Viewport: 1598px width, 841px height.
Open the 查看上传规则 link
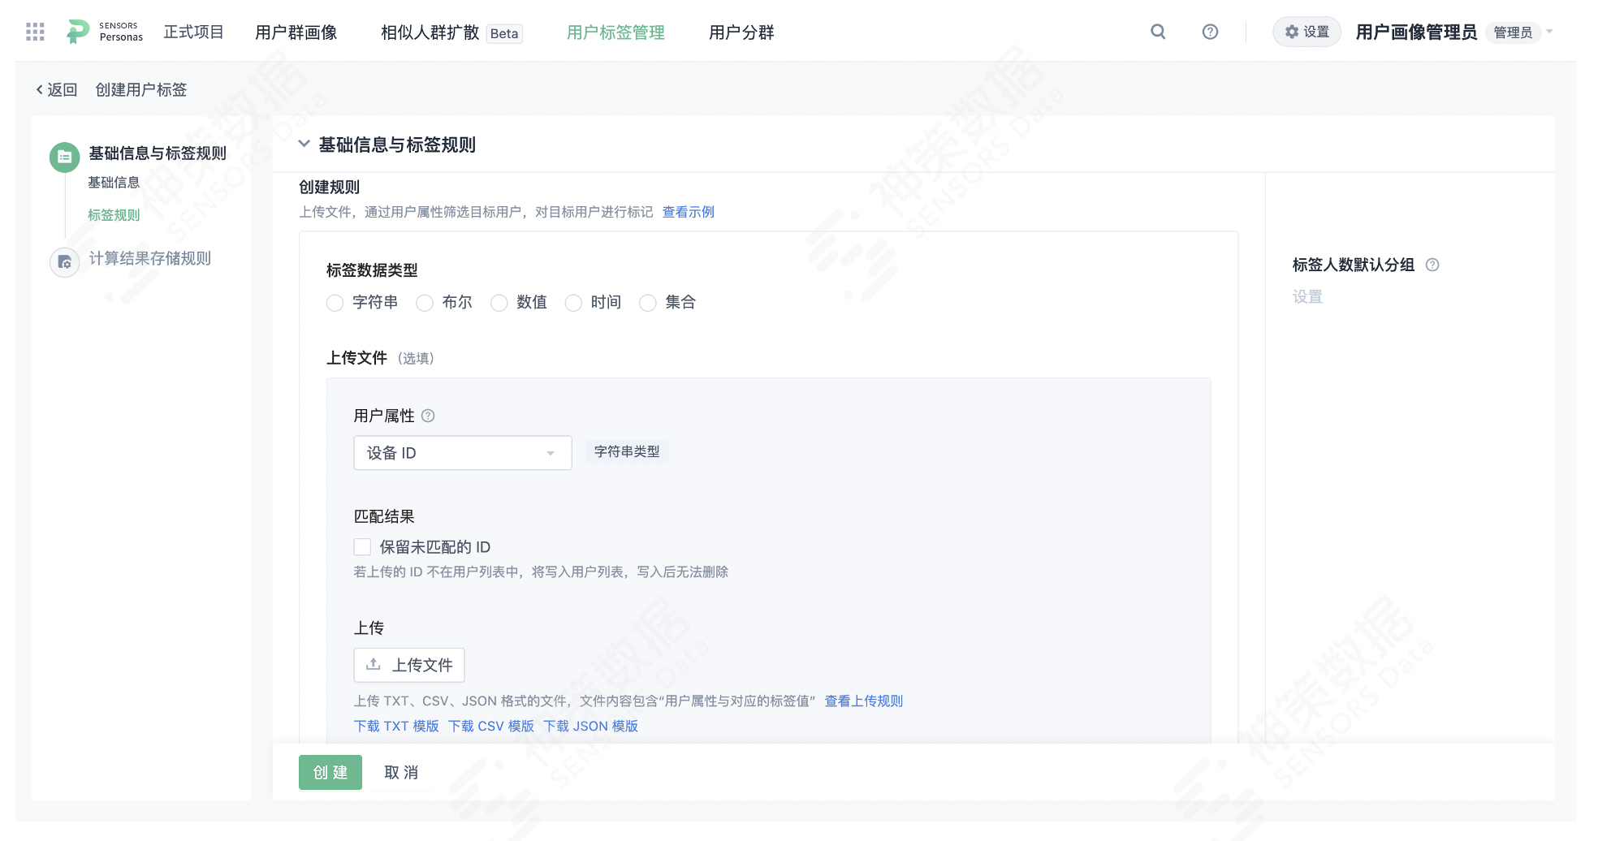(864, 701)
